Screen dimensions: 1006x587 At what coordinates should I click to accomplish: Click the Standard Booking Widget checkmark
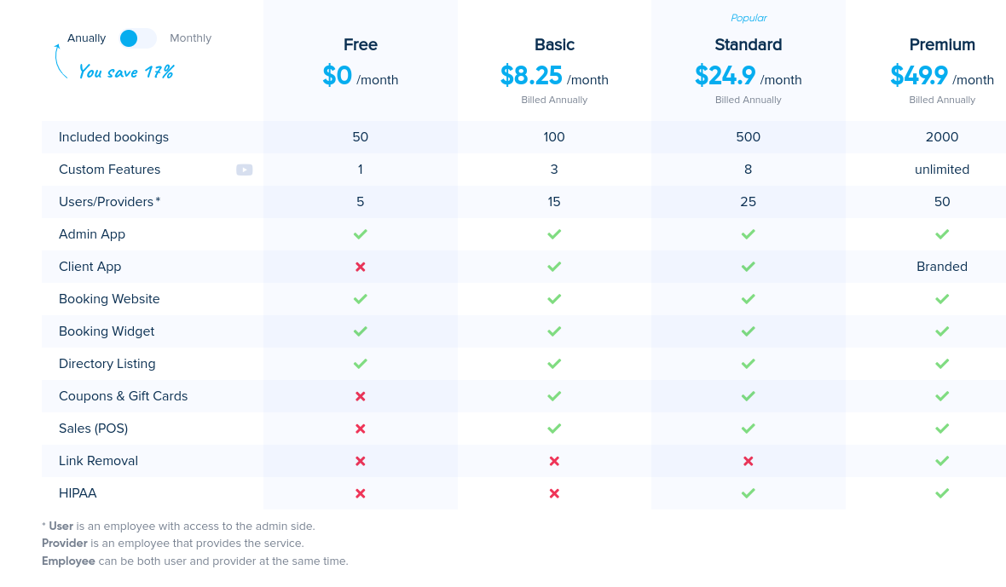748,331
